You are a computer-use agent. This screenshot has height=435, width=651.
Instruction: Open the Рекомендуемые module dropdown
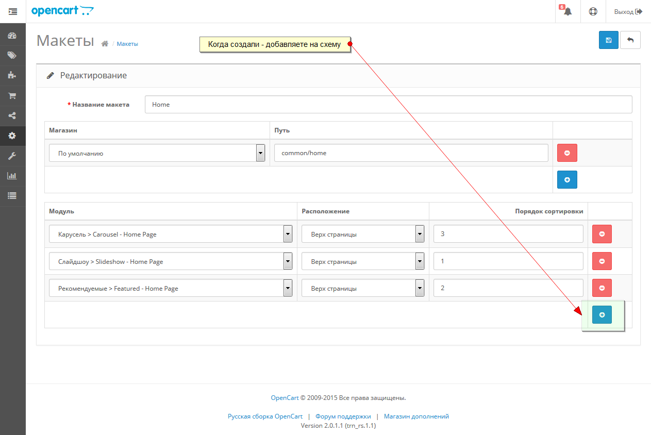(171, 288)
